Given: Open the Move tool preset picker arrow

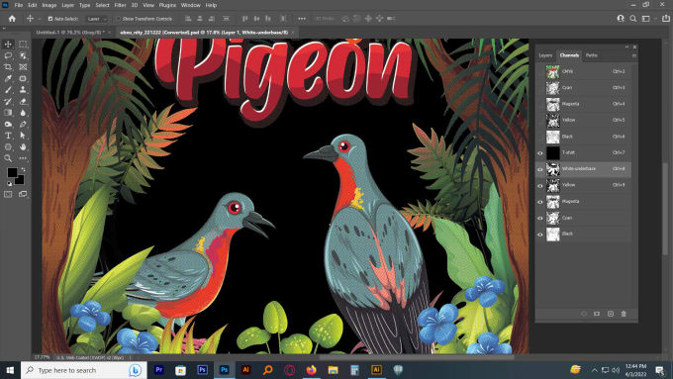Looking at the screenshot, I should pyautogui.click(x=40, y=19).
